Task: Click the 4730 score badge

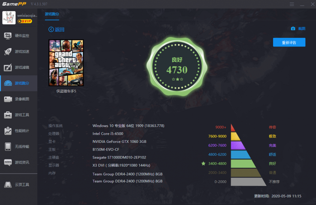Action: pyautogui.click(x=177, y=66)
